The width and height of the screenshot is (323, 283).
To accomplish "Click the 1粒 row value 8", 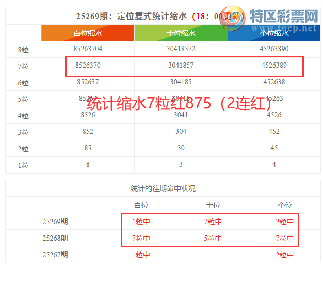I will coord(88,164).
